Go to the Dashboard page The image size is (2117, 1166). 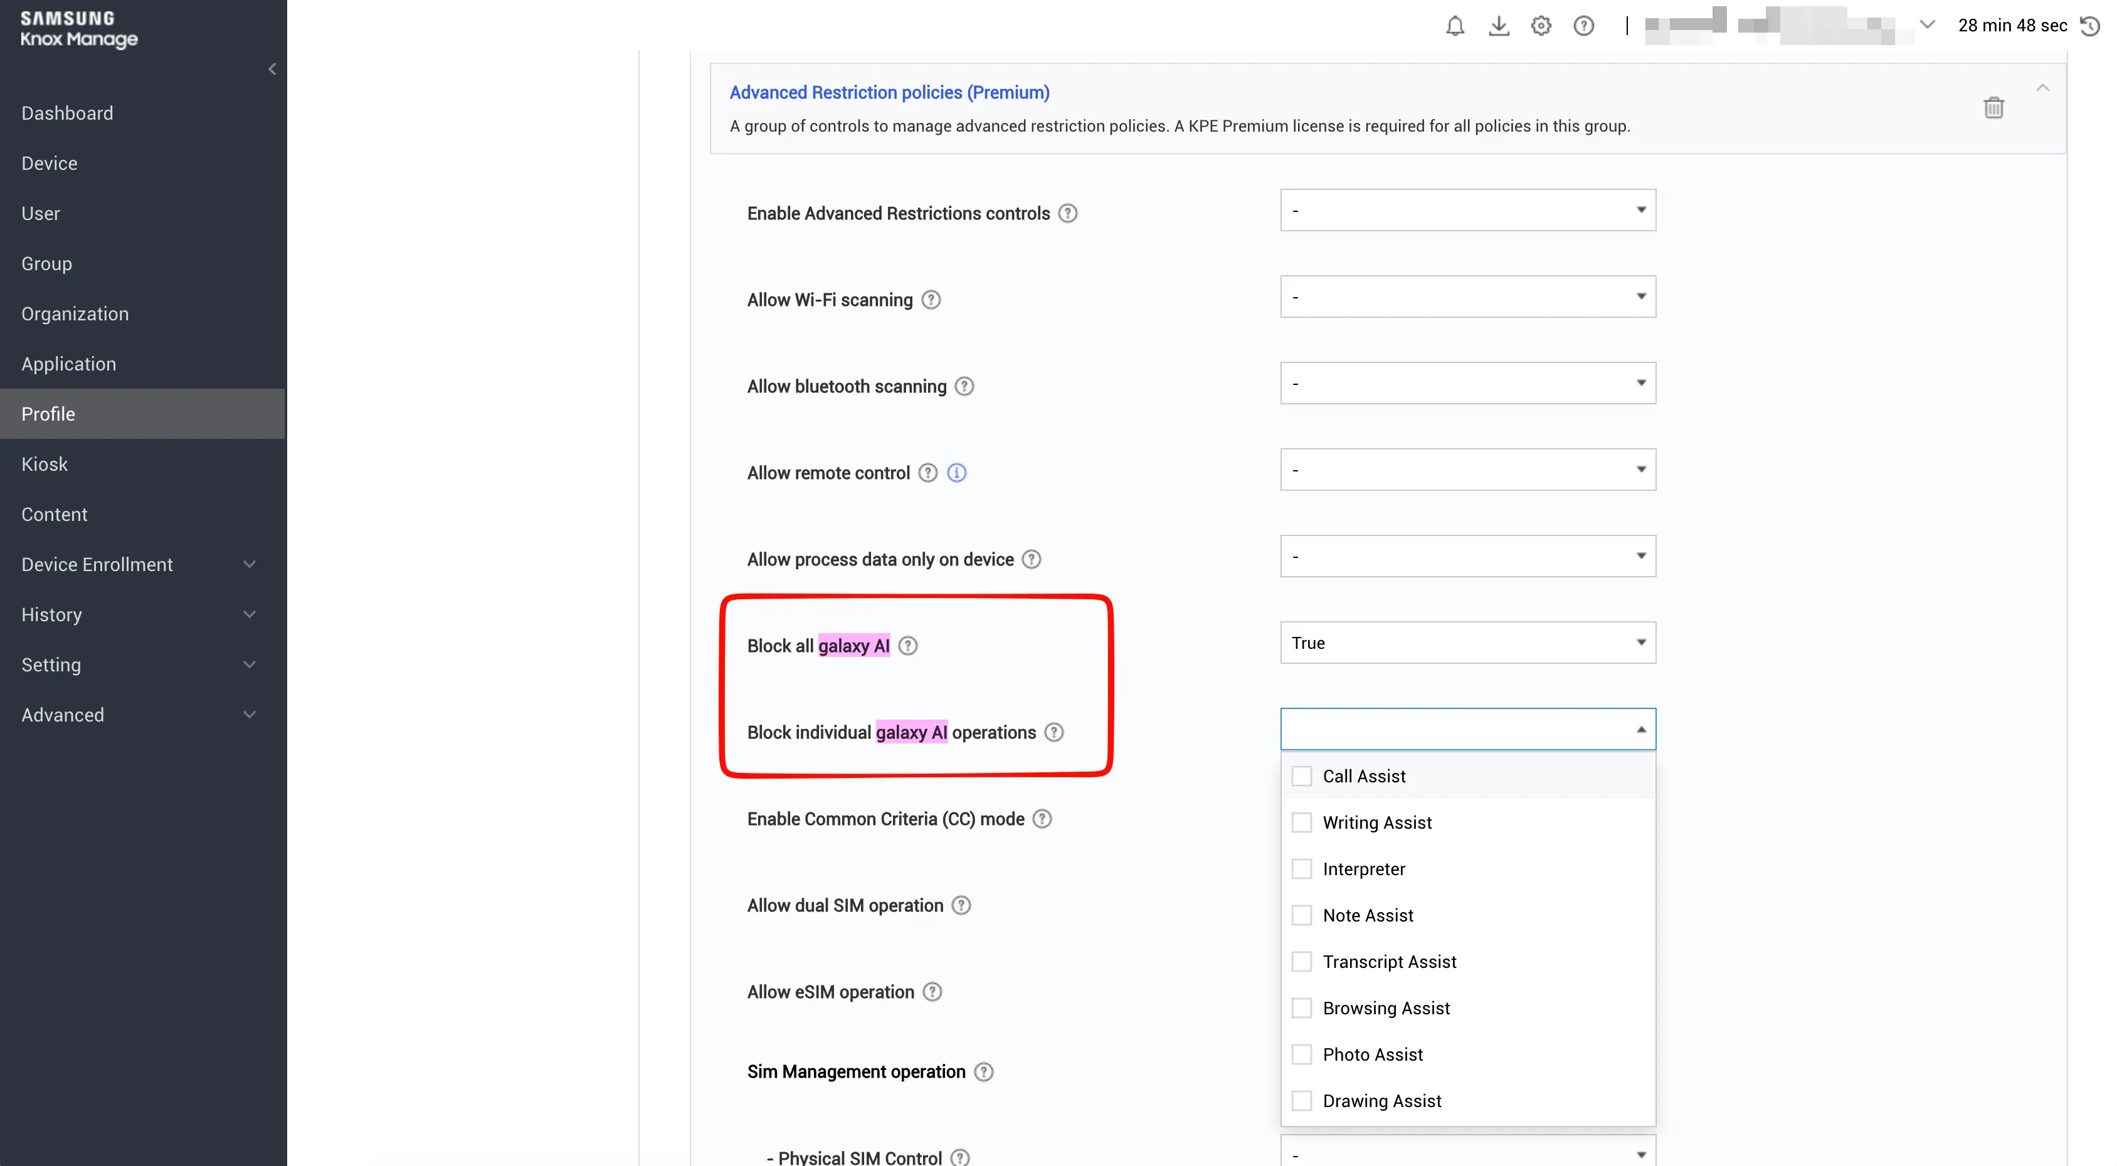pyautogui.click(x=66, y=113)
